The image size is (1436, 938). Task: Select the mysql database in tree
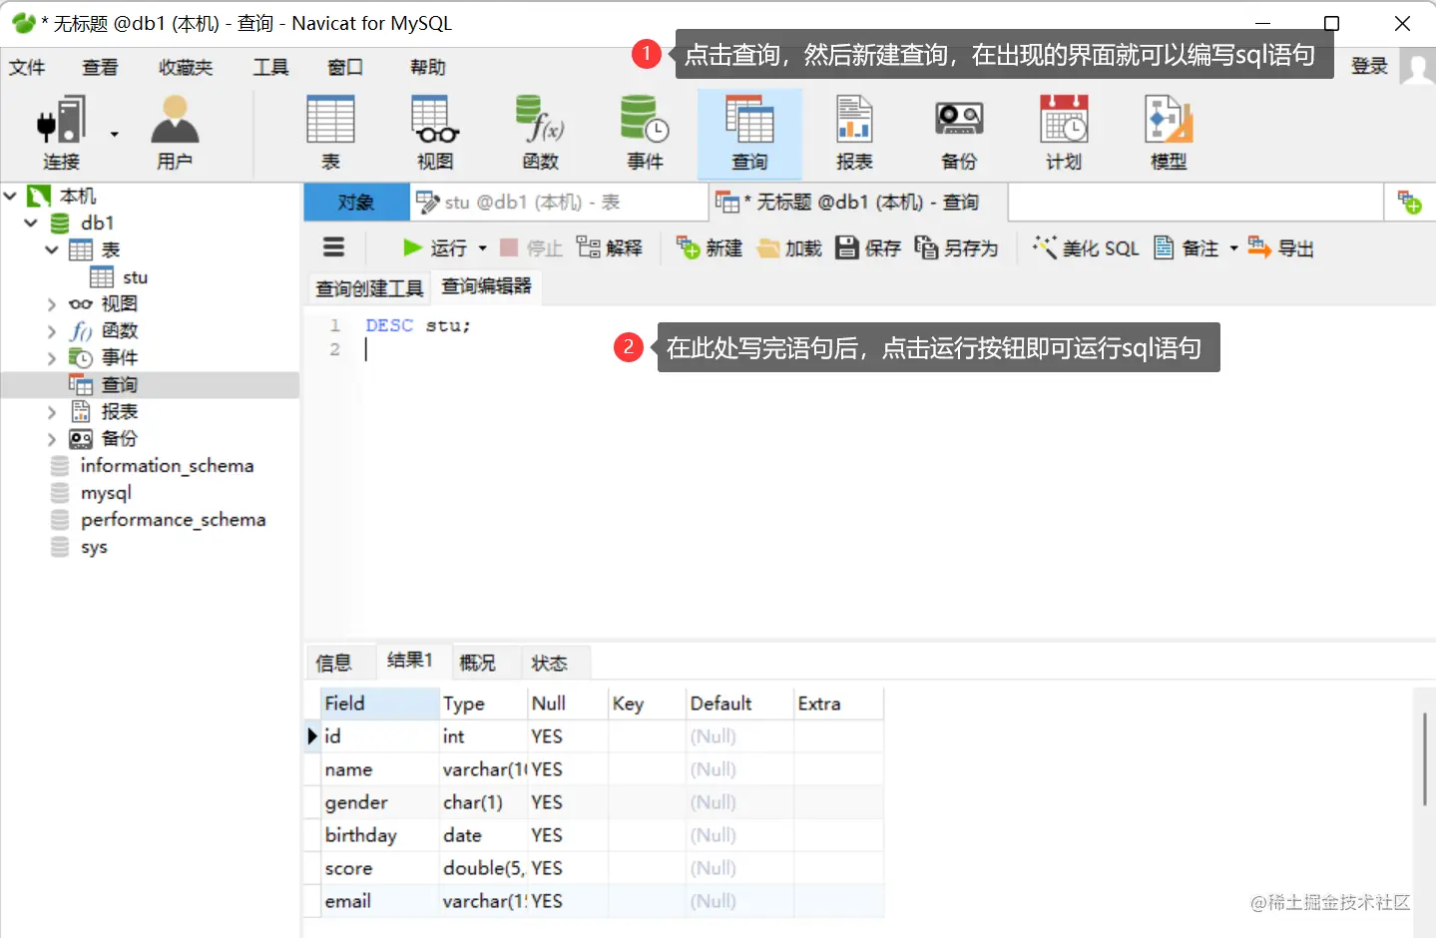(106, 492)
